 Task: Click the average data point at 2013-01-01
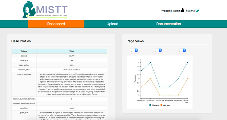[x=141, y=87]
